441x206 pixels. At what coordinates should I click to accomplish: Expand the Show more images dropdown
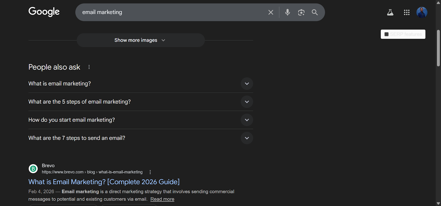point(140,40)
